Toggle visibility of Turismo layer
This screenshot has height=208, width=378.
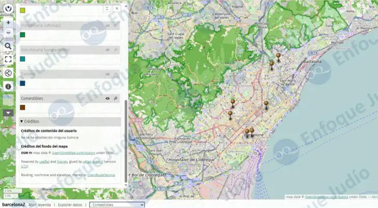tap(108, 74)
